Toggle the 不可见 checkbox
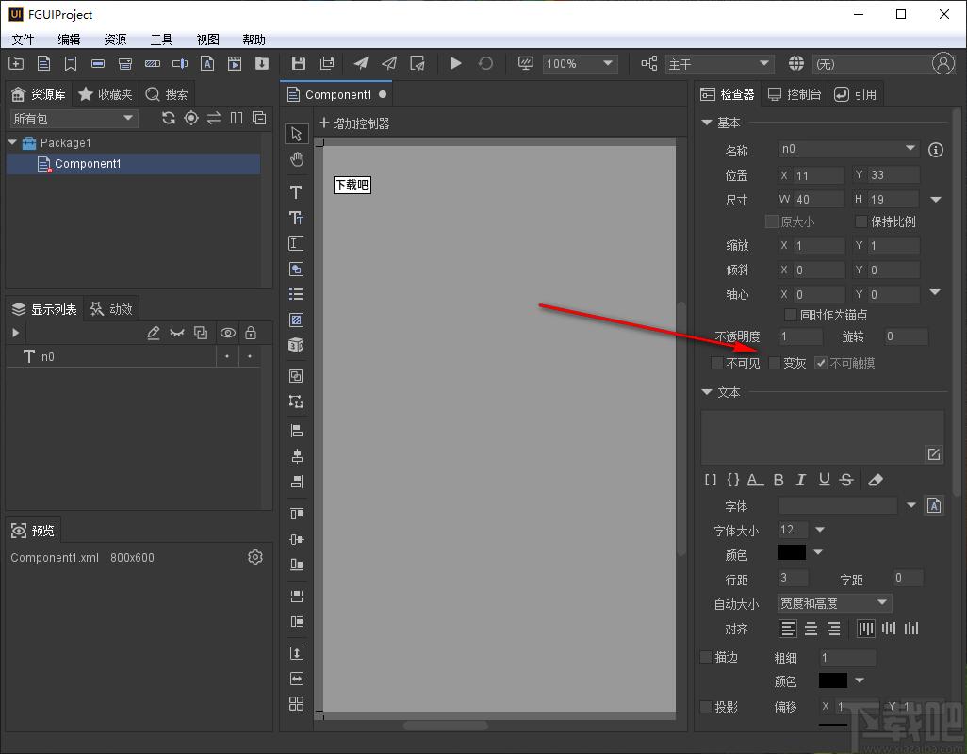 [716, 363]
